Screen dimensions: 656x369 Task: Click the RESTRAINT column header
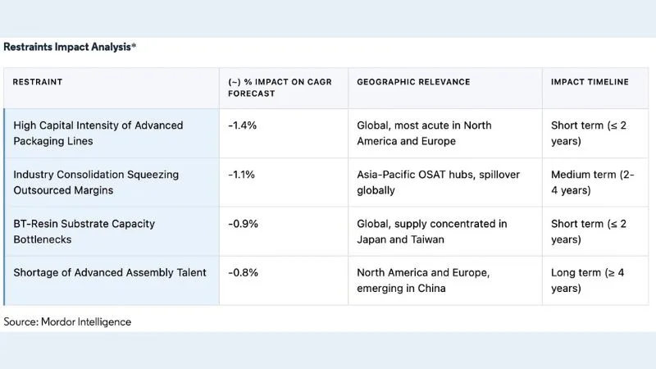37,82
